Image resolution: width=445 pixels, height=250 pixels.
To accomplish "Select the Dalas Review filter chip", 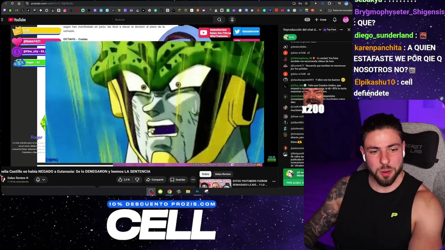I will coord(223,174).
